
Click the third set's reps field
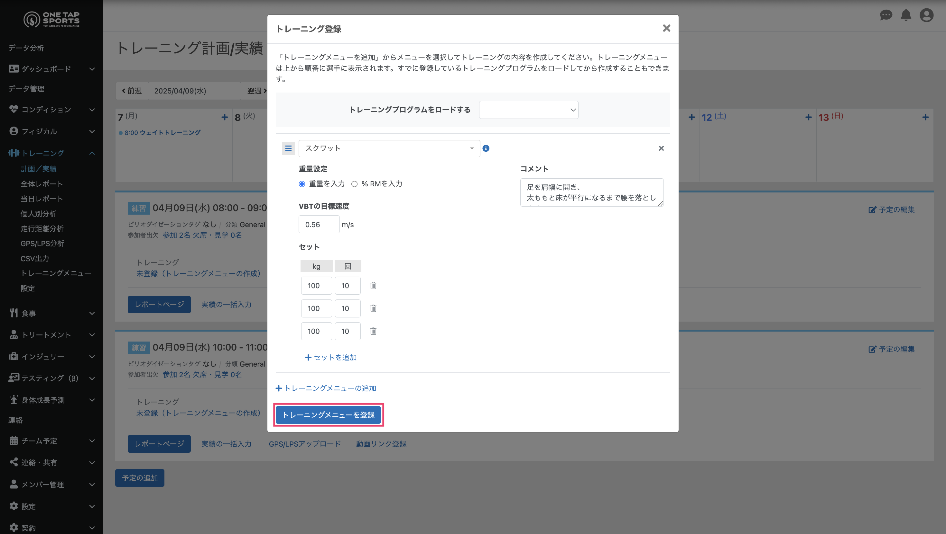click(348, 331)
